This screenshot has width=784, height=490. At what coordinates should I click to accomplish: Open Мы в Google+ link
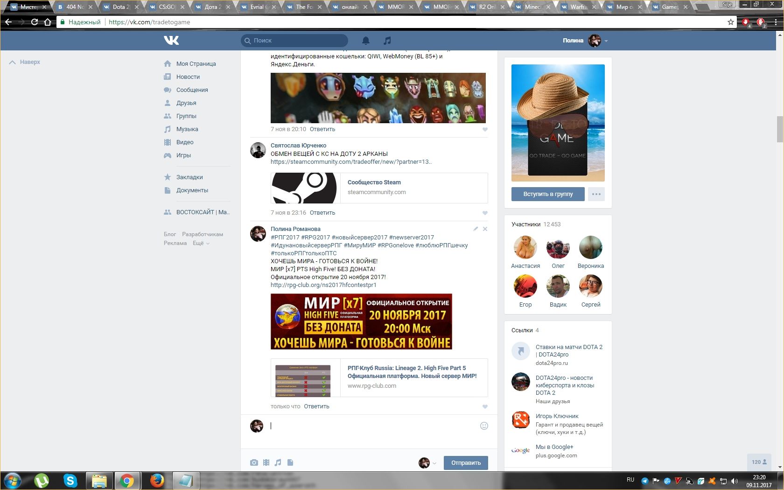tap(554, 447)
